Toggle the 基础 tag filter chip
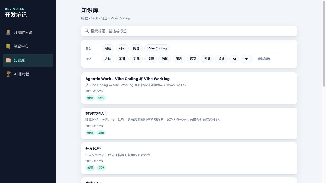326x183 pixels. click(122, 59)
